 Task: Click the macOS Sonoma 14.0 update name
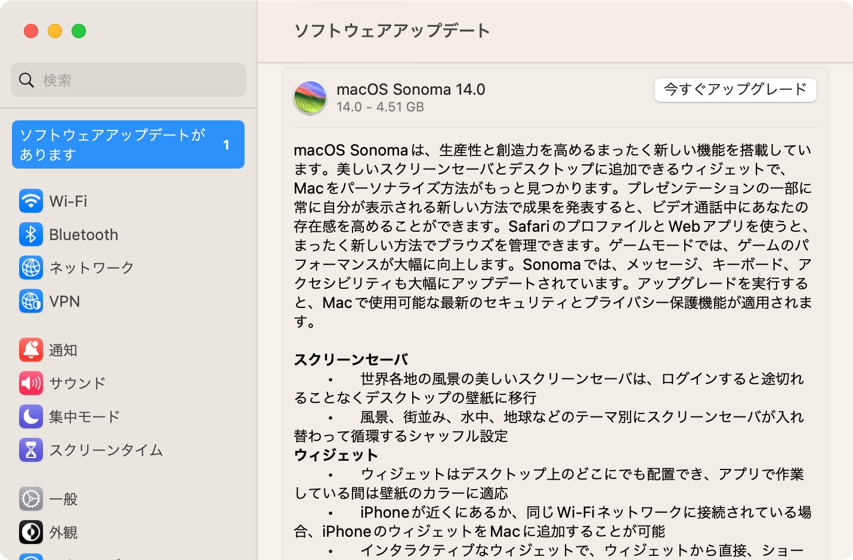(x=411, y=89)
